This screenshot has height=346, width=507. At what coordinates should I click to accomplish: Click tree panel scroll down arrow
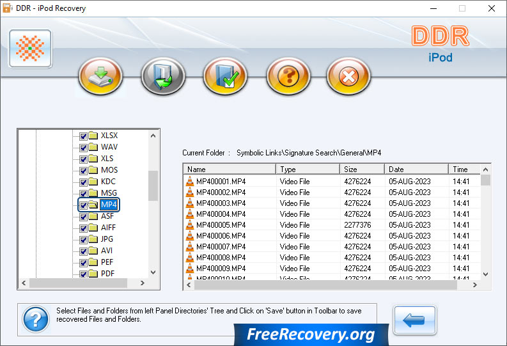pos(153,272)
